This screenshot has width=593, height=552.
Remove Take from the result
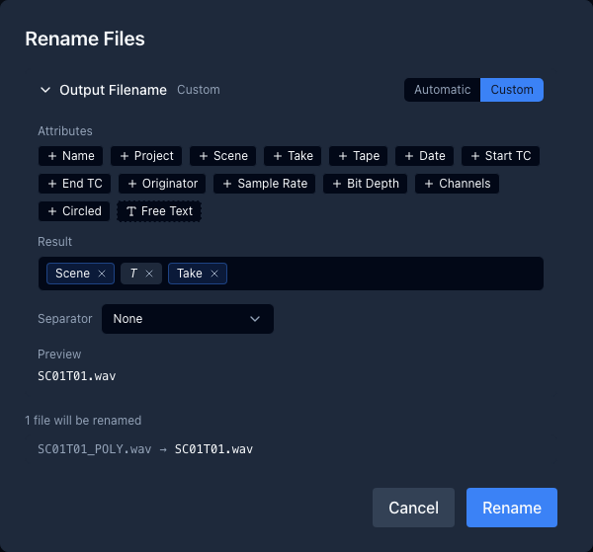click(x=214, y=274)
